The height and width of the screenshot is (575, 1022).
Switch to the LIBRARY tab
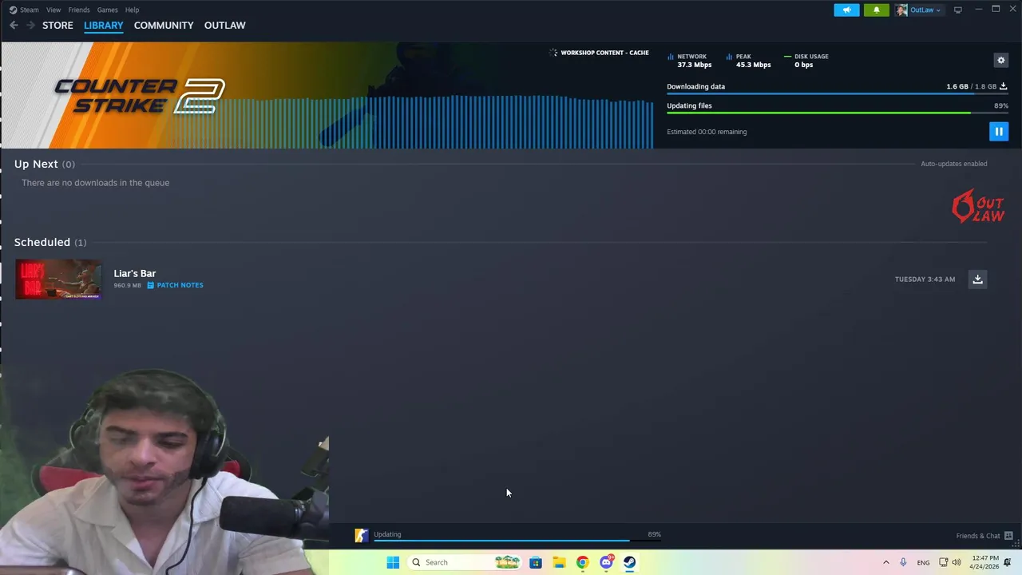pyautogui.click(x=104, y=26)
